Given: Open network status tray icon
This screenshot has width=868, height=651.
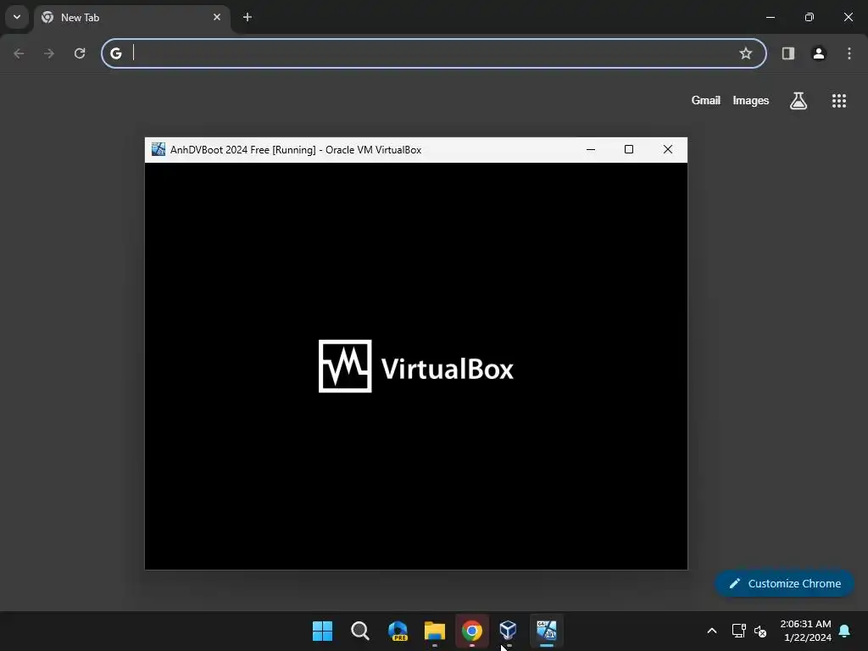Looking at the screenshot, I should (x=738, y=631).
